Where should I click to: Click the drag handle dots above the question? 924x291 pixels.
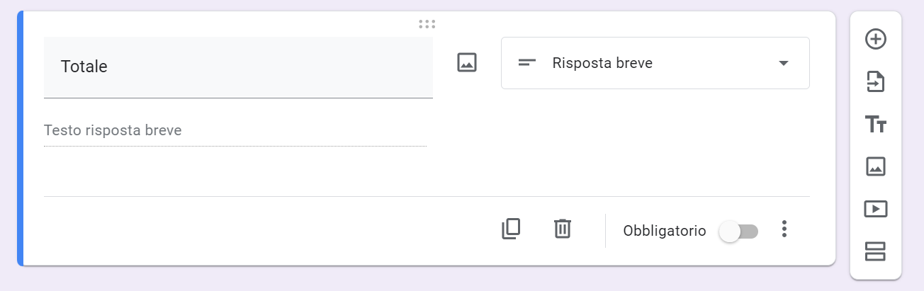click(x=427, y=24)
